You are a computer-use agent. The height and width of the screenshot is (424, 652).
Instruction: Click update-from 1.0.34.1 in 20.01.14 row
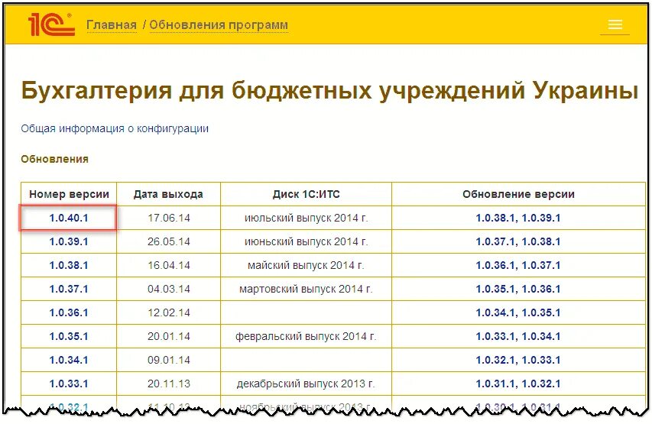(x=541, y=336)
